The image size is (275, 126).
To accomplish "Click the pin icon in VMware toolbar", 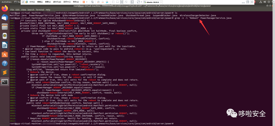I will (23, 2).
